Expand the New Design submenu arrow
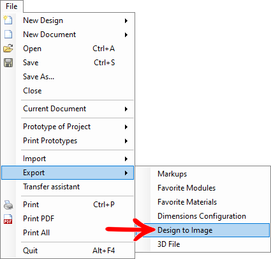Screen dimensions: 271x259 (x=126, y=20)
